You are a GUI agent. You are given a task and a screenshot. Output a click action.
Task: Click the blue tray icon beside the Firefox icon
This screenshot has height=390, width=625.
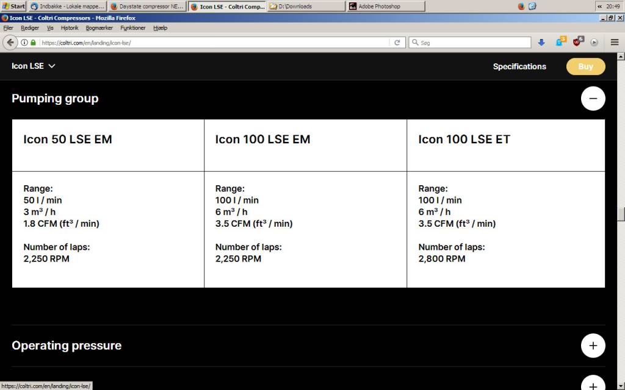pyautogui.click(x=532, y=6)
